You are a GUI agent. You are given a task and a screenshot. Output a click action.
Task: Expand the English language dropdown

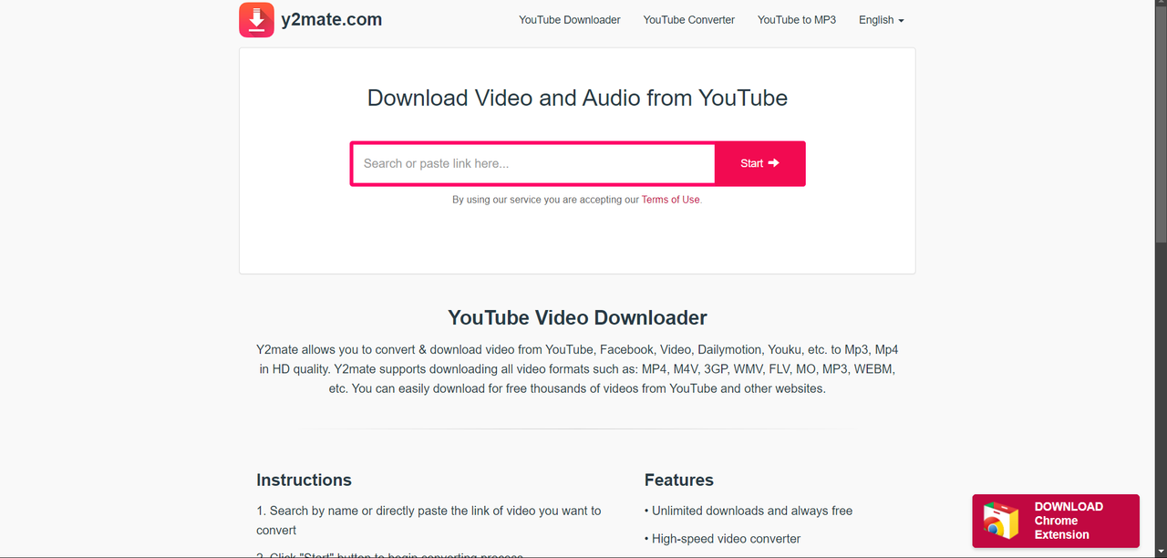point(881,20)
